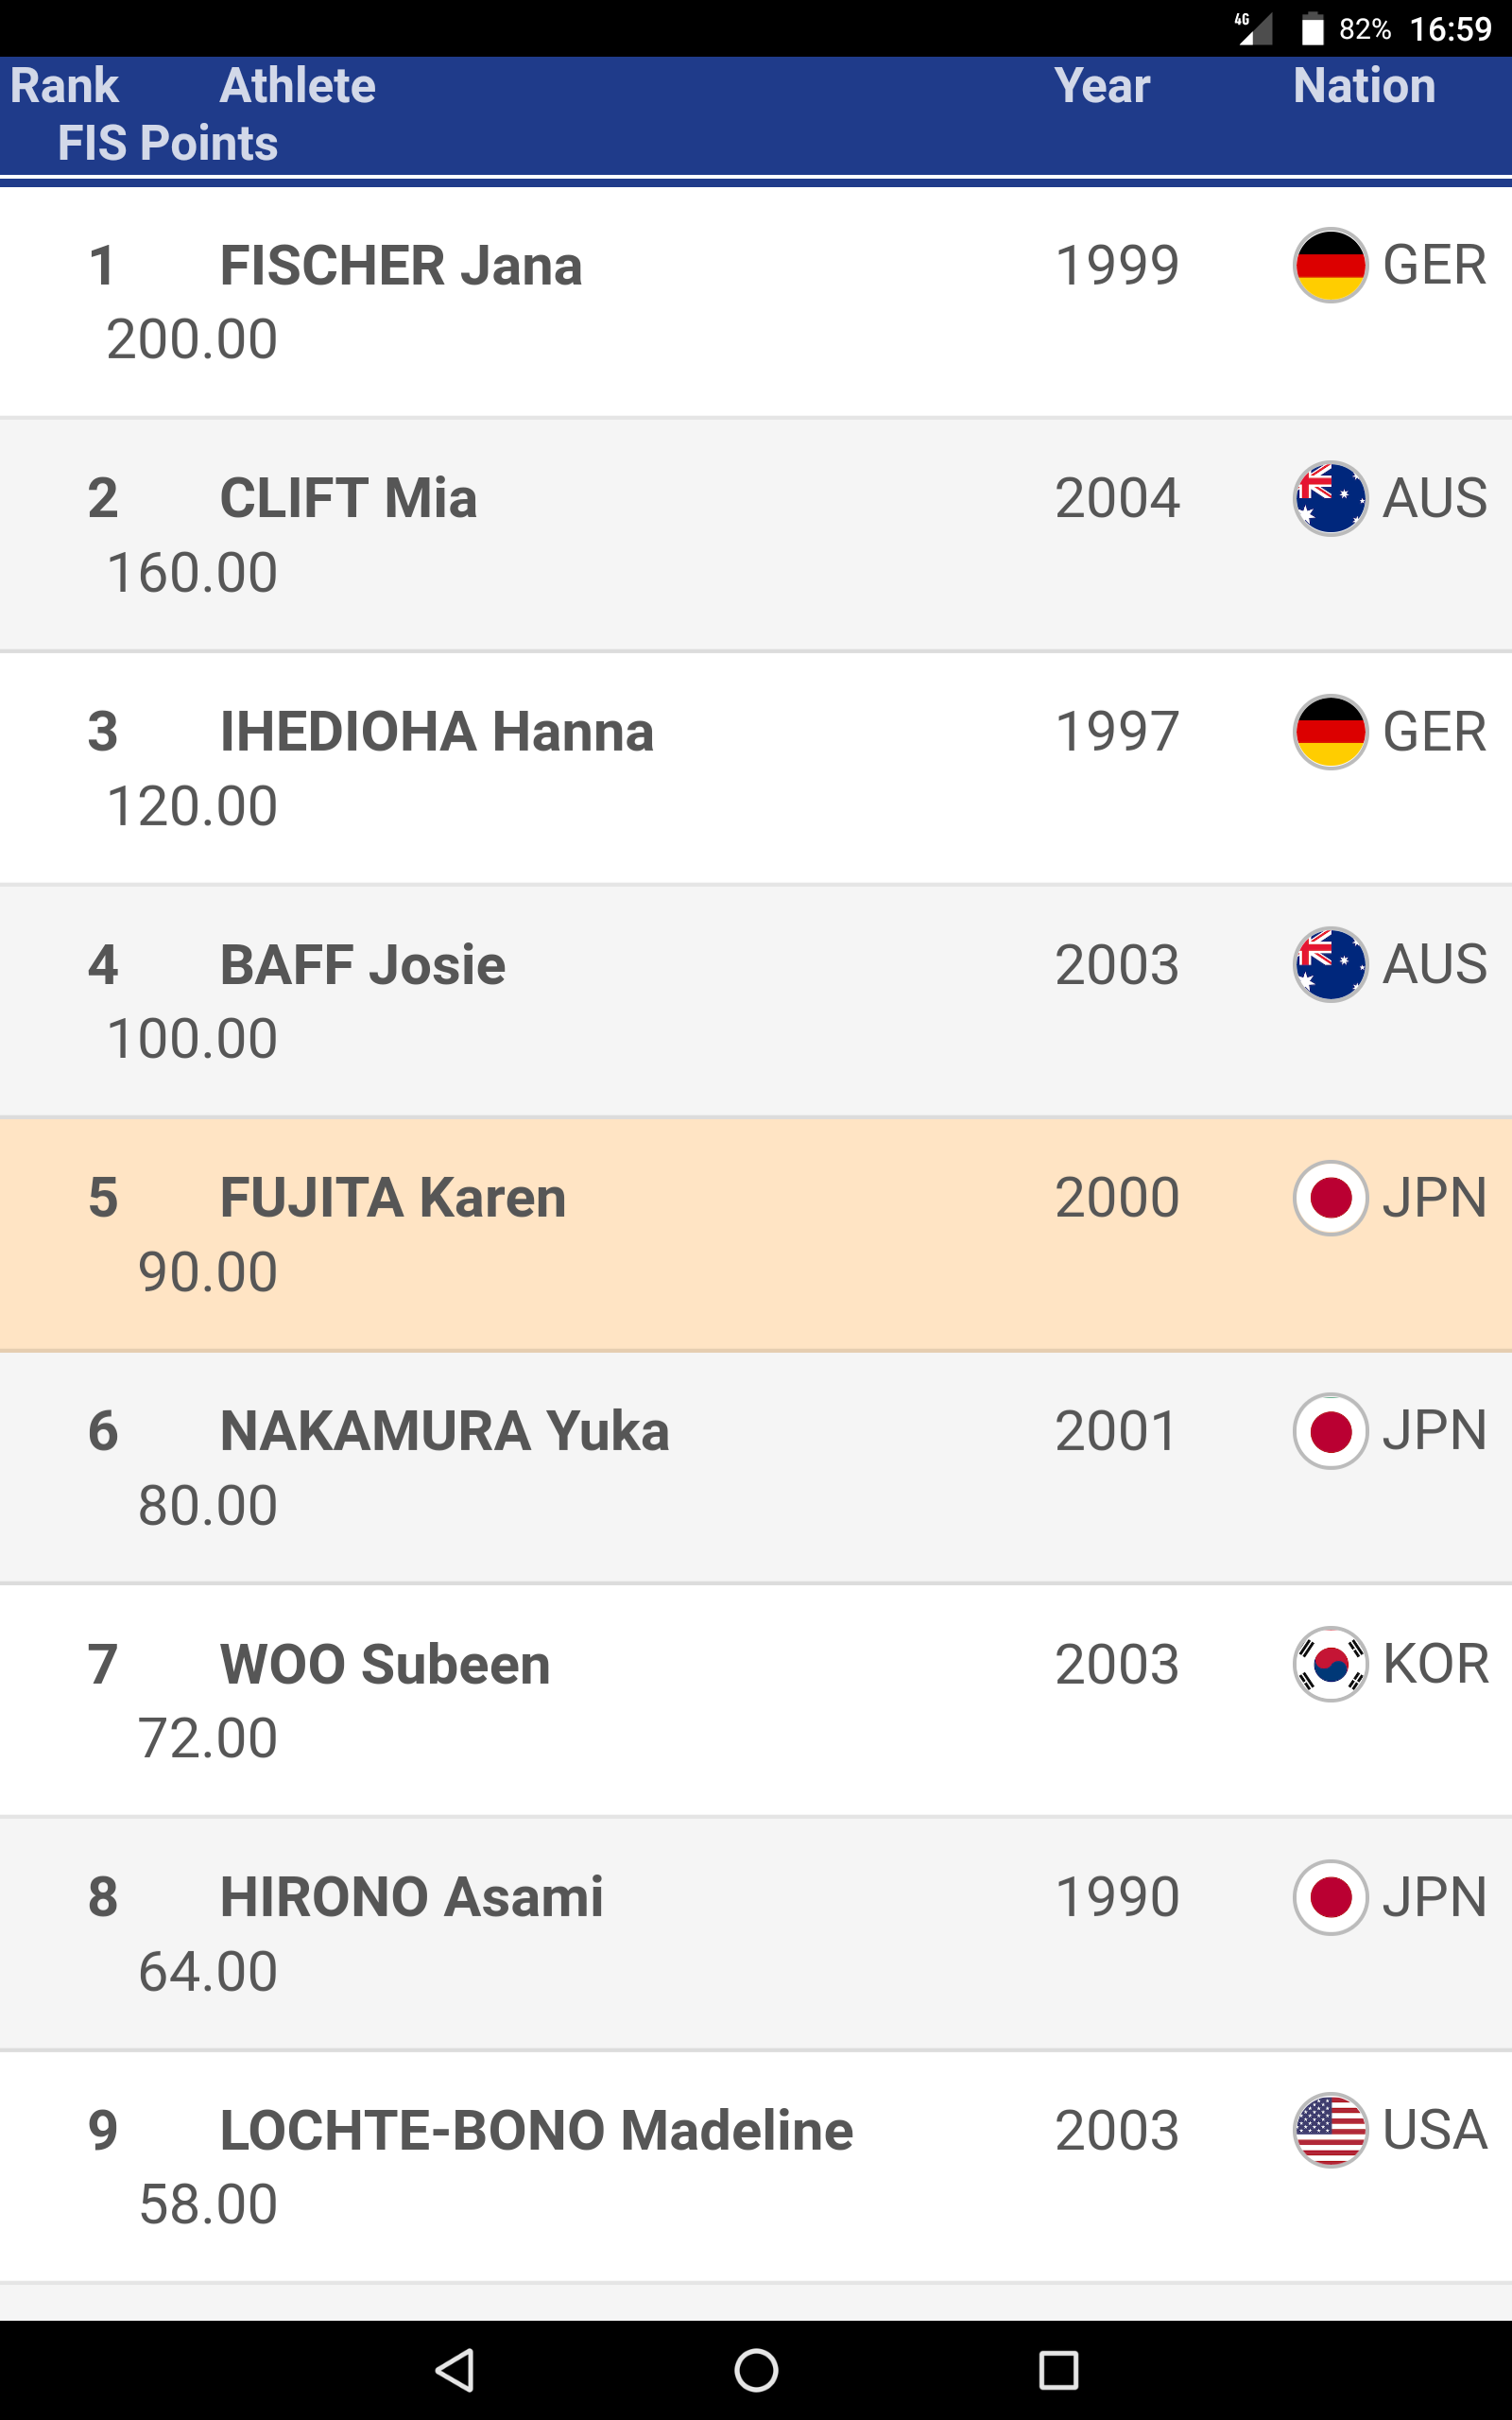Tap the USA flag icon
The height and width of the screenshot is (2420, 1512).
point(1329,2130)
